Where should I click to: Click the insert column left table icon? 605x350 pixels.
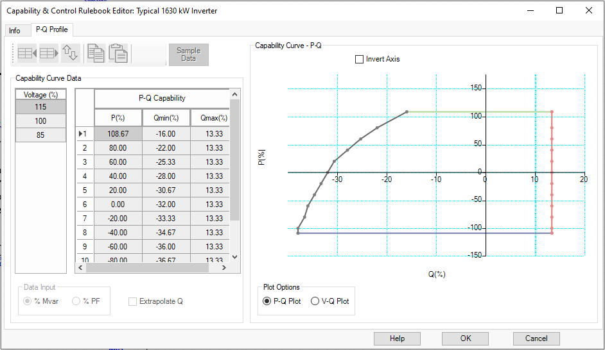pos(27,54)
